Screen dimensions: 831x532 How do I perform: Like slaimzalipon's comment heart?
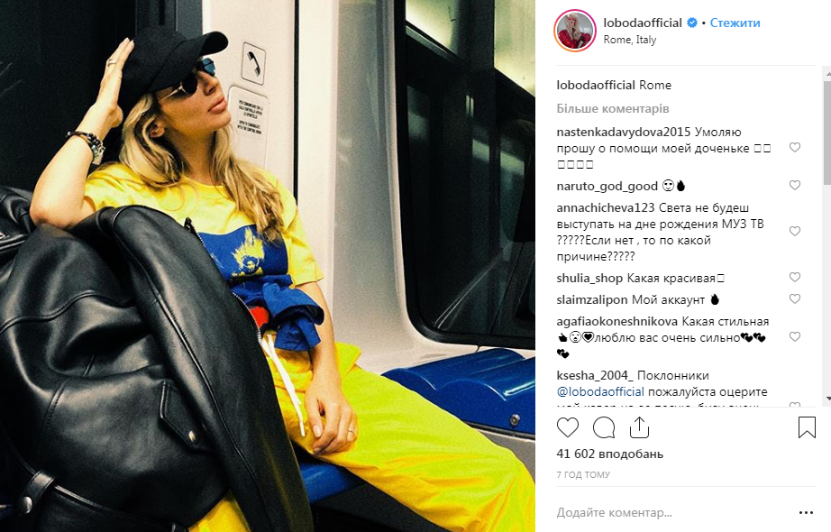point(794,298)
